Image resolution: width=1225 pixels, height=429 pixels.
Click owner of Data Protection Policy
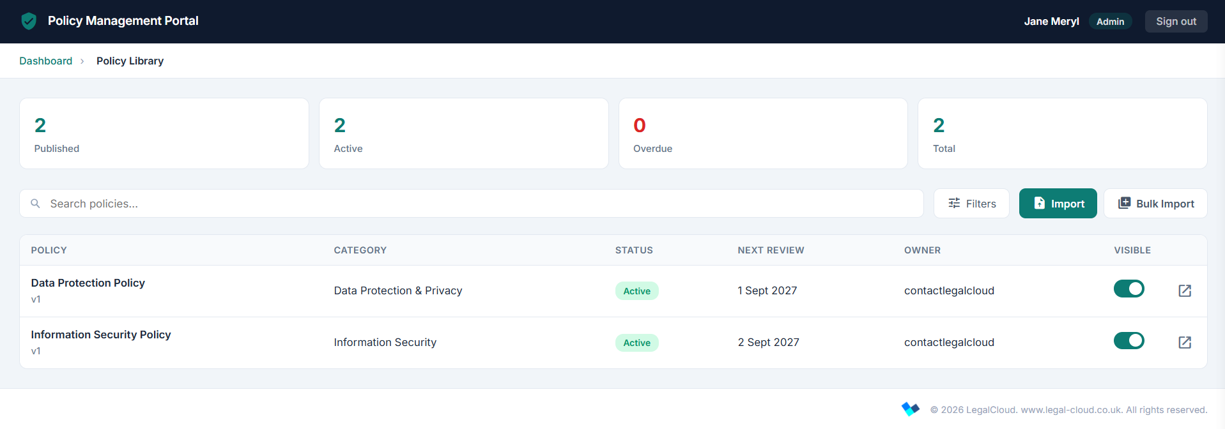(949, 290)
